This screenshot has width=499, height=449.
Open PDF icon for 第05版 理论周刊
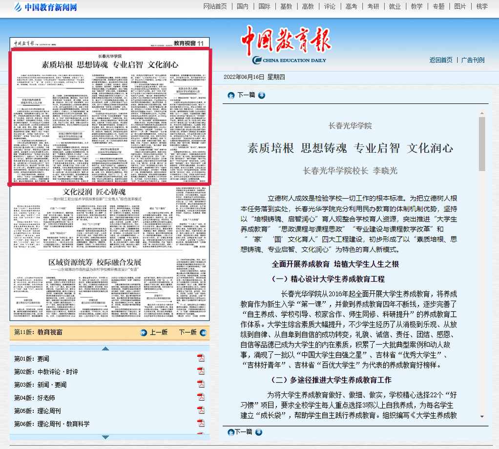(x=201, y=410)
